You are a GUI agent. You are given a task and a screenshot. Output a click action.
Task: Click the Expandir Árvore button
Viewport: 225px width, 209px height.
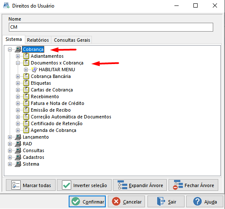140,185
